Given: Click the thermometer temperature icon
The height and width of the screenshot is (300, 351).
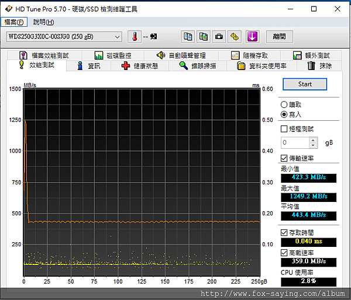Looking at the screenshot, I should [135, 37].
